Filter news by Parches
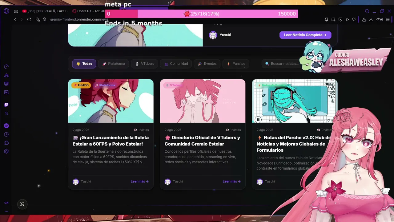Screen dimensions: 394x222 236,64
